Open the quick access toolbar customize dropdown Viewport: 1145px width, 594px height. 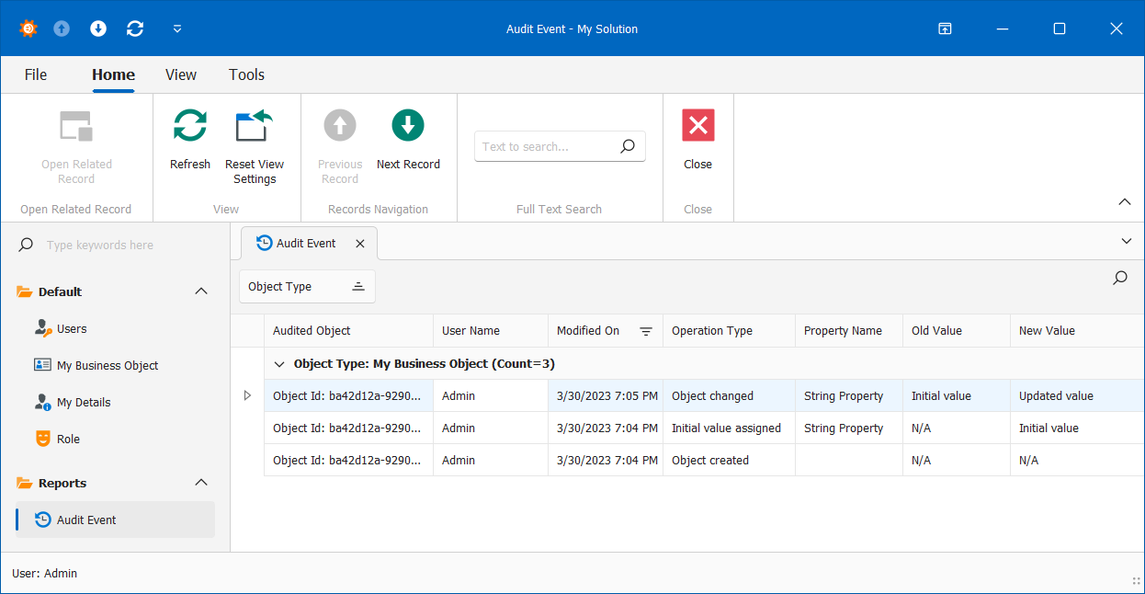coord(177,29)
